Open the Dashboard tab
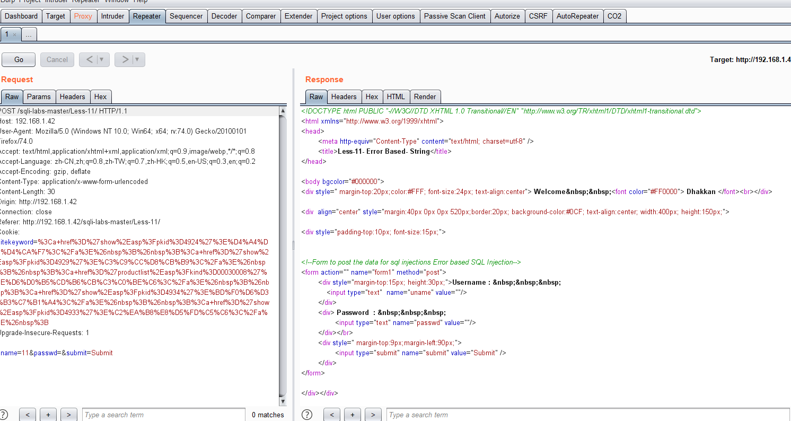 (x=21, y=16)
